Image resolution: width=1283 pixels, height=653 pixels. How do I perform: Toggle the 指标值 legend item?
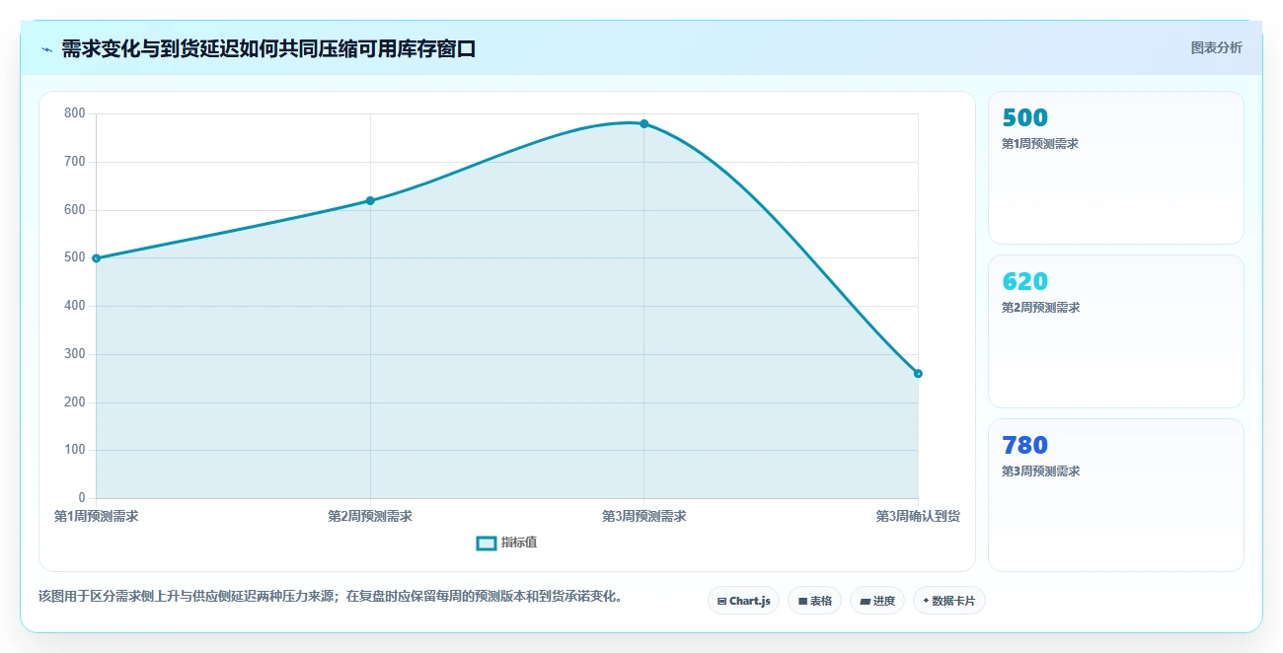[x=506, y=543]
